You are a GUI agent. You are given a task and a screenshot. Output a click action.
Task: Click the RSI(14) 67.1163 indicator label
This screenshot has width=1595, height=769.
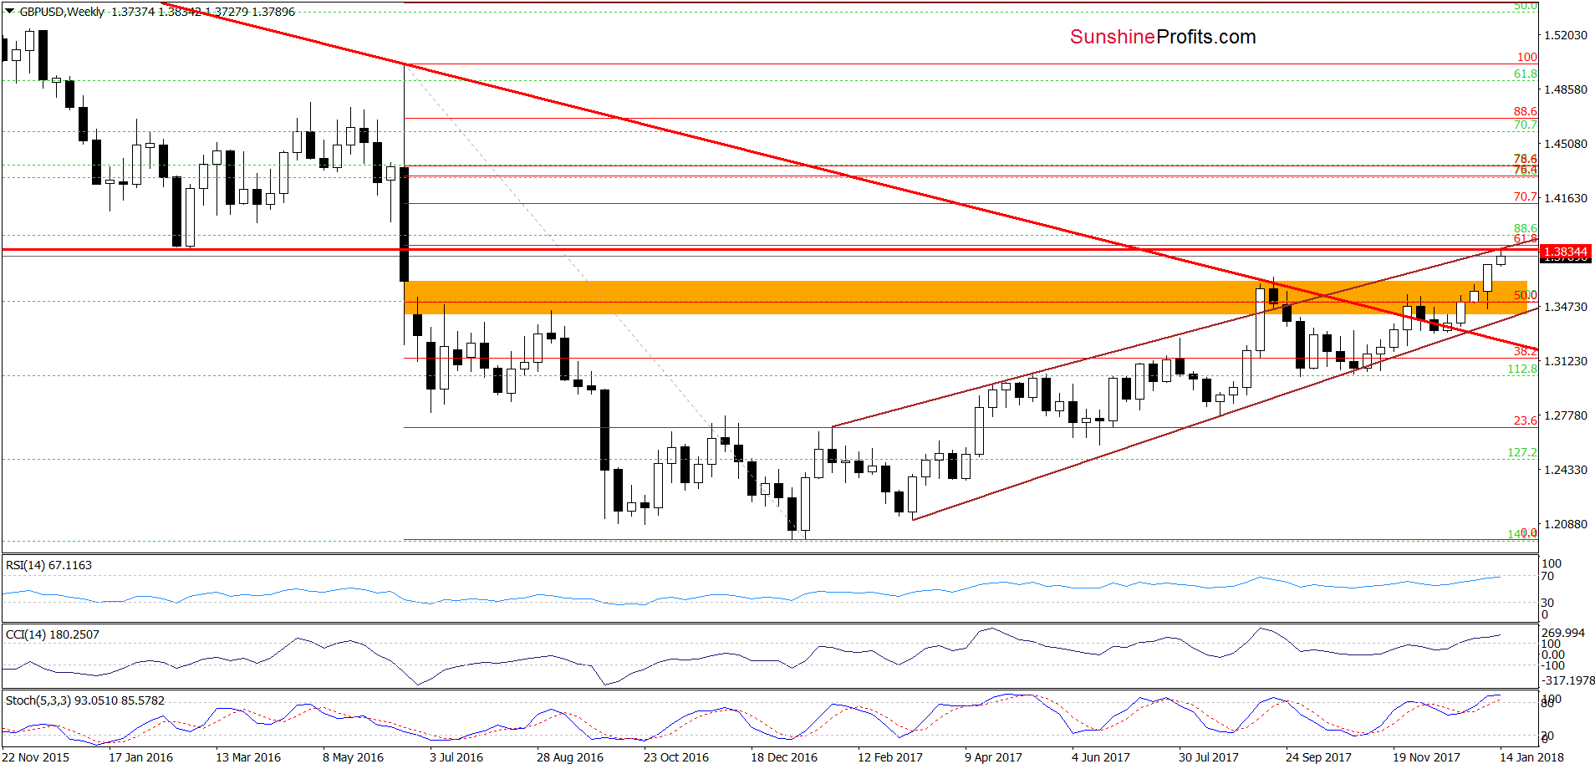[x=48, y=565]
